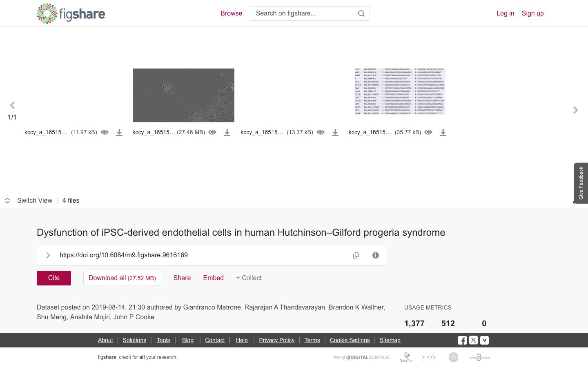Download the 11.97 kB file
The width and height of the screenshot is (588, 367).
click(x=119, y=133)
